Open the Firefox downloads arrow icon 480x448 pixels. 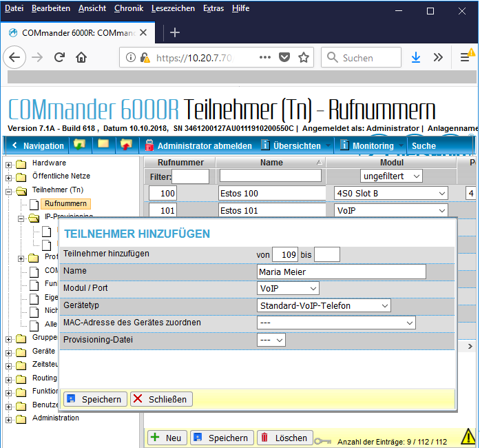(x=415, y=58)
